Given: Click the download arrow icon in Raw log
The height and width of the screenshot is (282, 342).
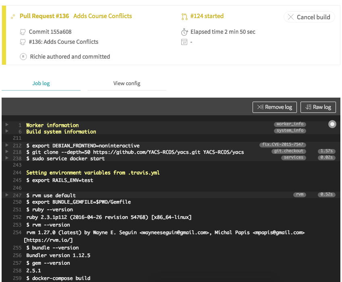Looking at the screenshot, I should click(308, 107).
